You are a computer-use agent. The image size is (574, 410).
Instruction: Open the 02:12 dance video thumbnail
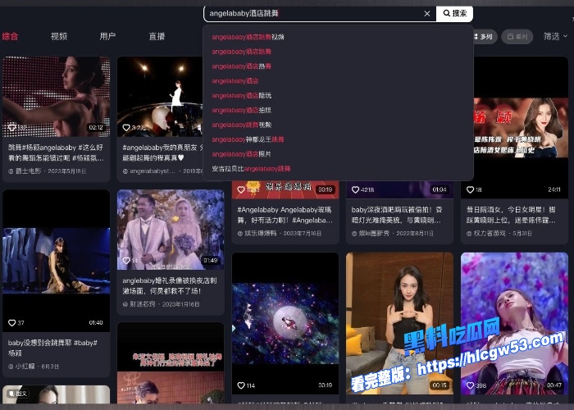click(57, 97)
